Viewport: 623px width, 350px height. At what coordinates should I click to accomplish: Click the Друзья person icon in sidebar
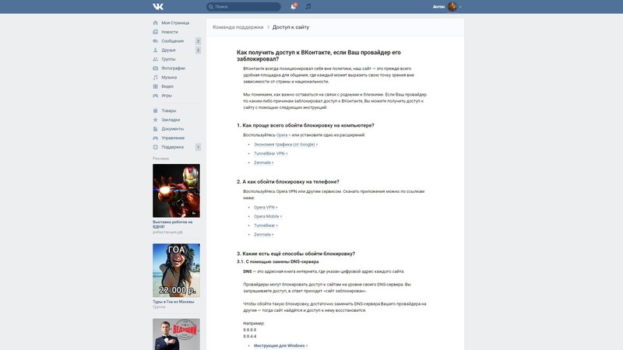tap(156, 50)
